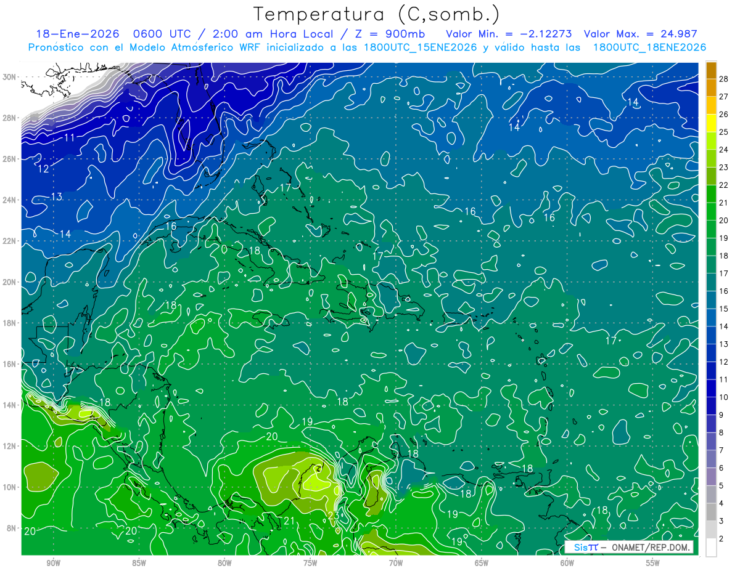Click legend scale label '7'
Viewport: 740px width, 571px height.
coord(721,450)
